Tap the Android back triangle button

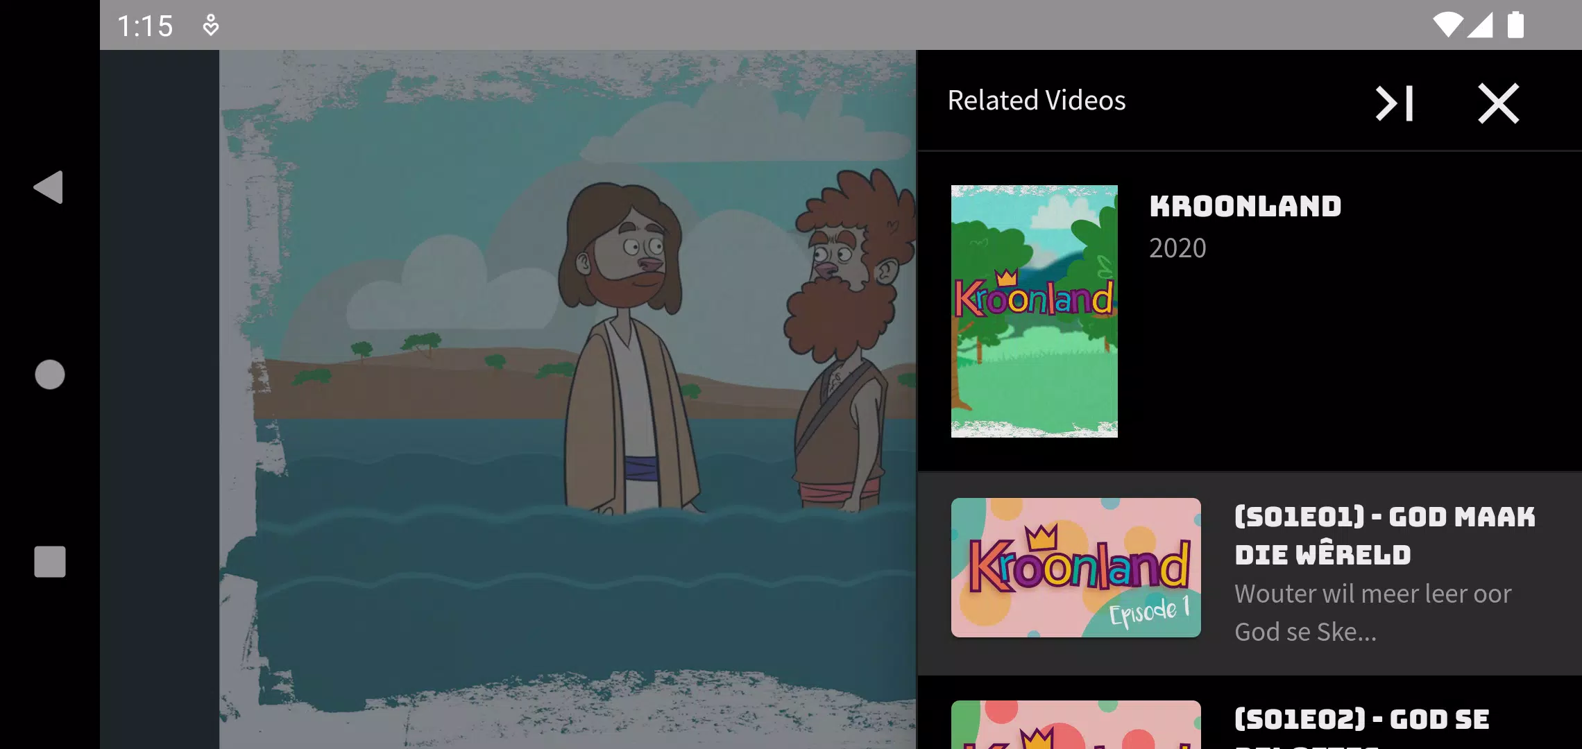pos(49,187)
